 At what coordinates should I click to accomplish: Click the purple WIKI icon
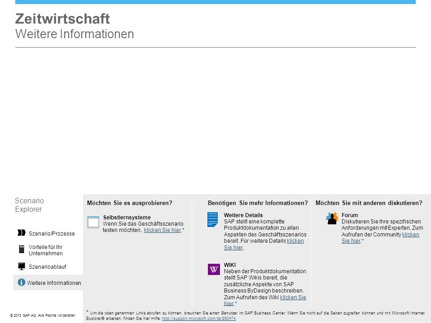click(x=214, y=269)
